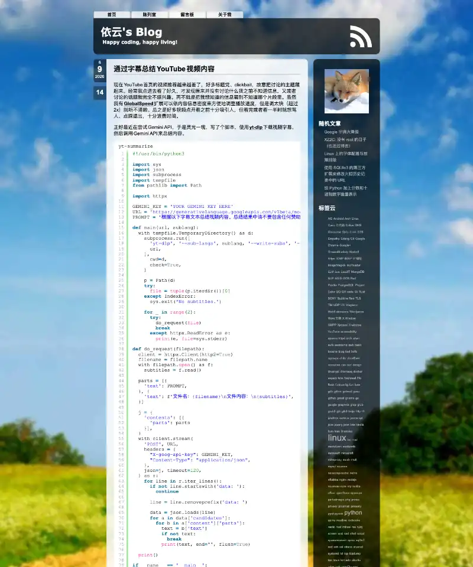Image resolution: width=473 pixels, height=567 pixels.
Task: Click the '#!/usr/bin/python3' shebang line
Action: (158, 154)
